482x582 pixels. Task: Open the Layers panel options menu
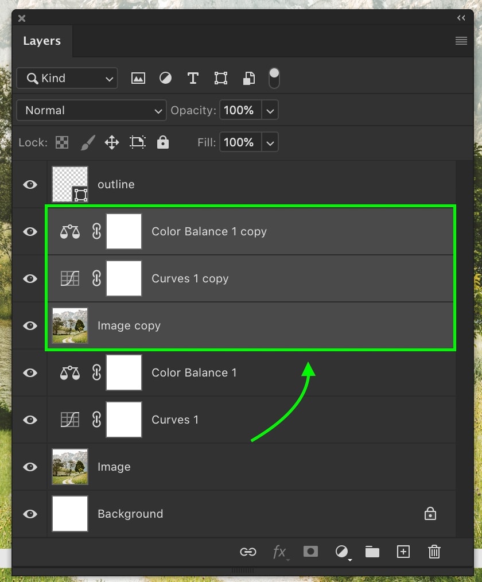[x=461, y=41]
